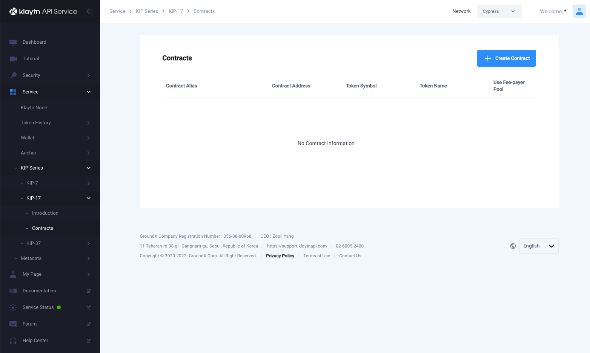Expand the KIP-7 submenu chevron
The height and width of the screenshot is (353, 590).
click(89, 183)
